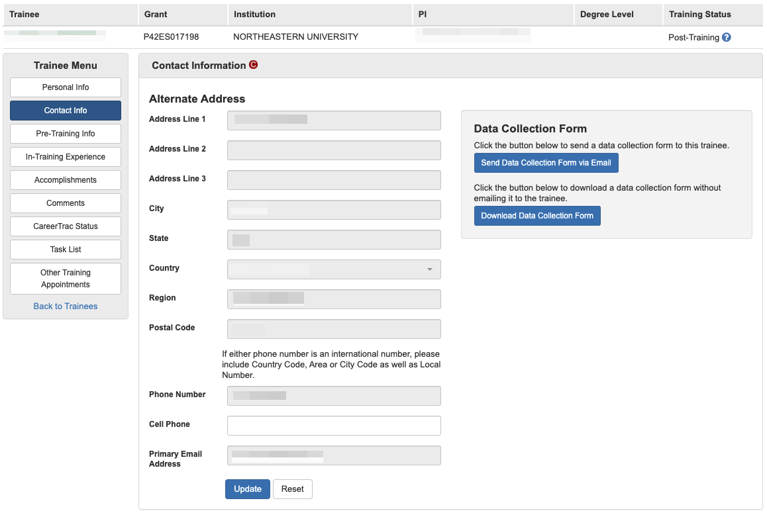Open the Accomplishments section
Viewport: 767px width, 515px height.
pyautogui.click(x=66, y=180)
